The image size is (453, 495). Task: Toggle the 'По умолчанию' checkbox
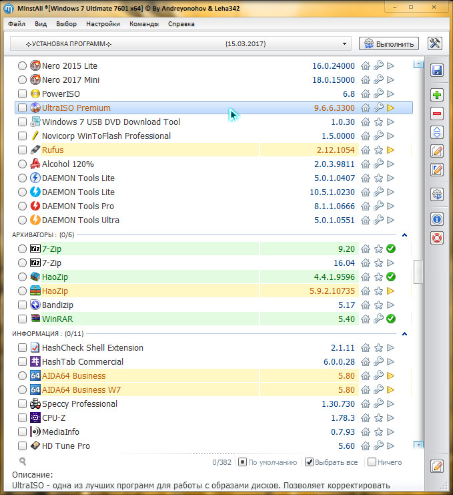pos(242,462)
